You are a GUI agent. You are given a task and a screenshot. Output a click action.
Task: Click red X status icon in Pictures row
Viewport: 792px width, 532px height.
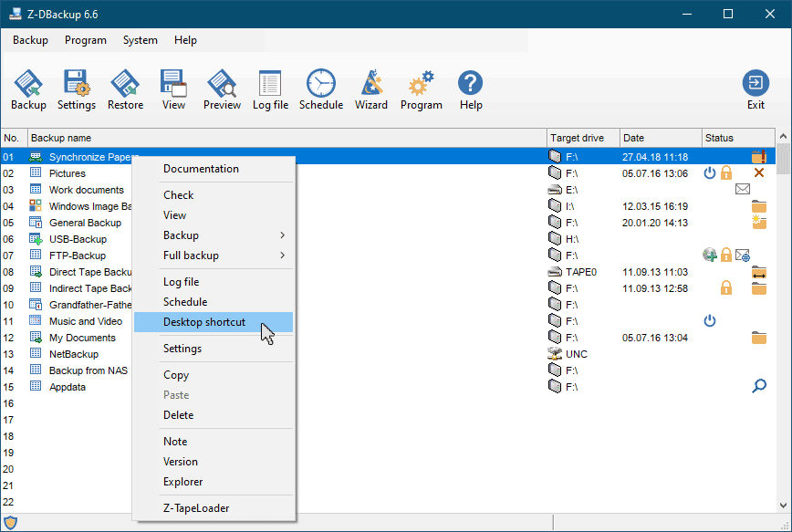[758, 172]
